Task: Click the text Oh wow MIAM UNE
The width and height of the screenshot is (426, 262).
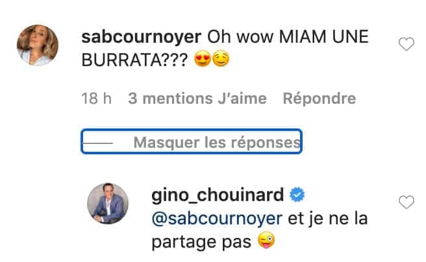Action: [x=288, y=36]
